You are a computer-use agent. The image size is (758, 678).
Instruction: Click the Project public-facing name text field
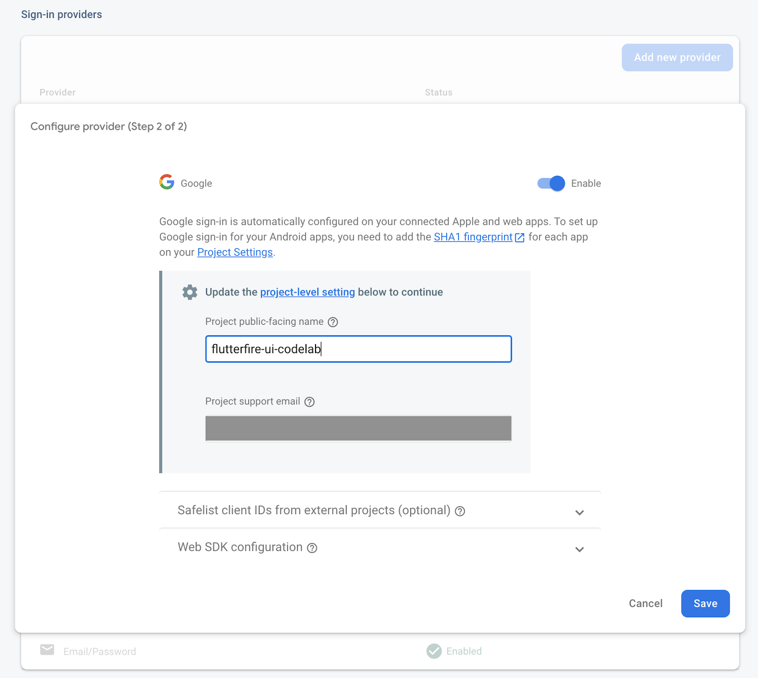coord(358,349)
